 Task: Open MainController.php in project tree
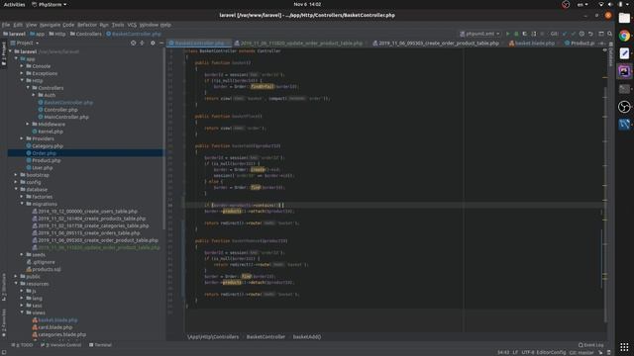click(66, 117)
